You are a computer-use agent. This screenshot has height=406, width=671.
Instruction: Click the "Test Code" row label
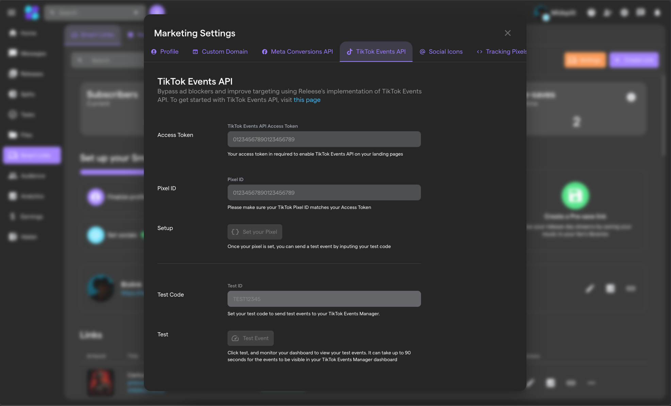coord(170,295)
